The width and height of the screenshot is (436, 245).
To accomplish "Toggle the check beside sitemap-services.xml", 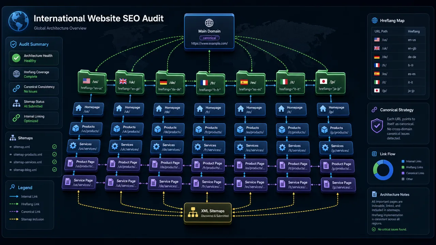I will click(54, 162).
